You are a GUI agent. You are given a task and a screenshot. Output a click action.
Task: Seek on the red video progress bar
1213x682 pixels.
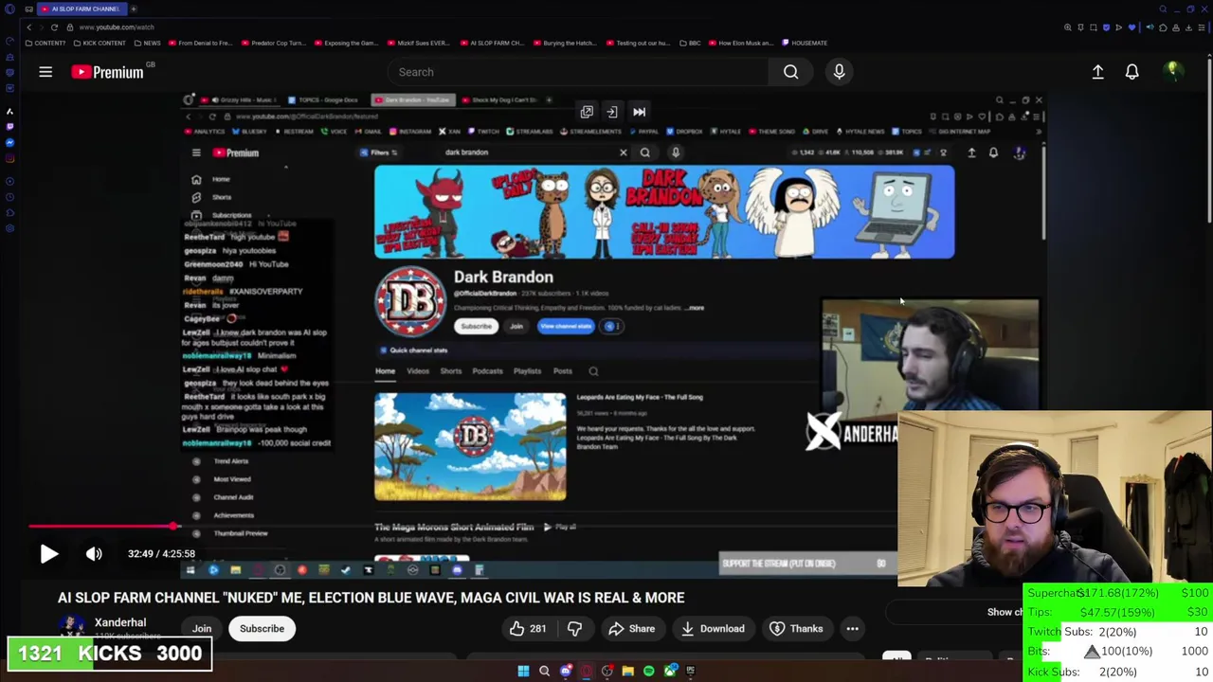point(100,527)
